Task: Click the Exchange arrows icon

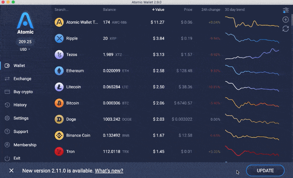Action: 7,78
